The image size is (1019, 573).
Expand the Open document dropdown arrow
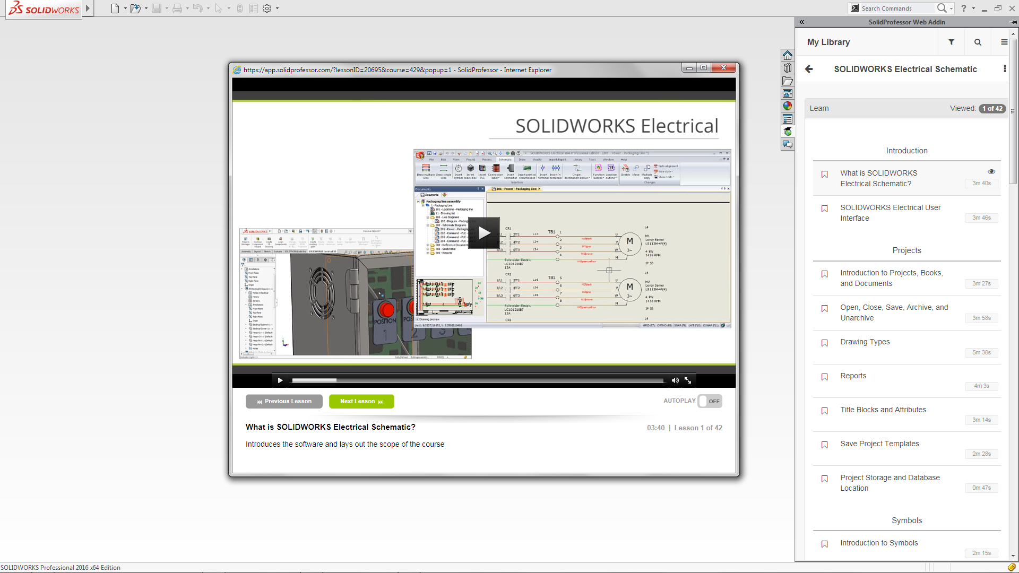click(x=146, y=8)
